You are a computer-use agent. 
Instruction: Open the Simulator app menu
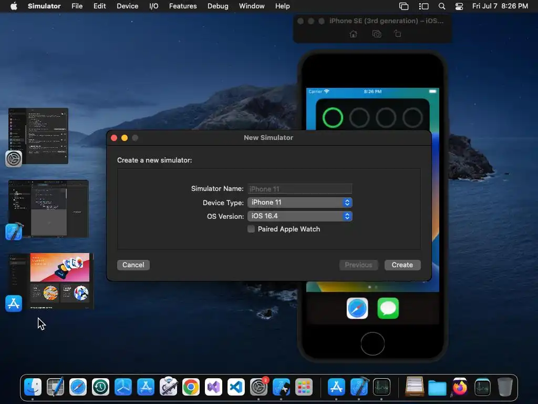(44, 6)
